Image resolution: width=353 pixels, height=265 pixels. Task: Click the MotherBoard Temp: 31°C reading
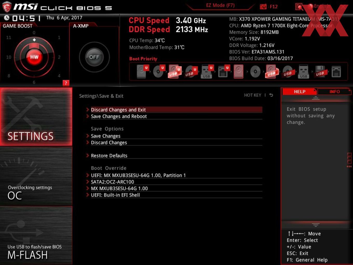point(157,47)
